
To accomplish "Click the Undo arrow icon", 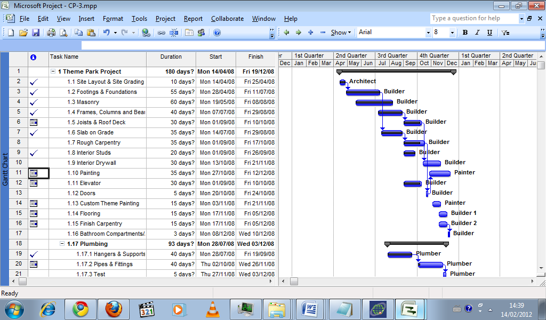I will coord(106,33).
